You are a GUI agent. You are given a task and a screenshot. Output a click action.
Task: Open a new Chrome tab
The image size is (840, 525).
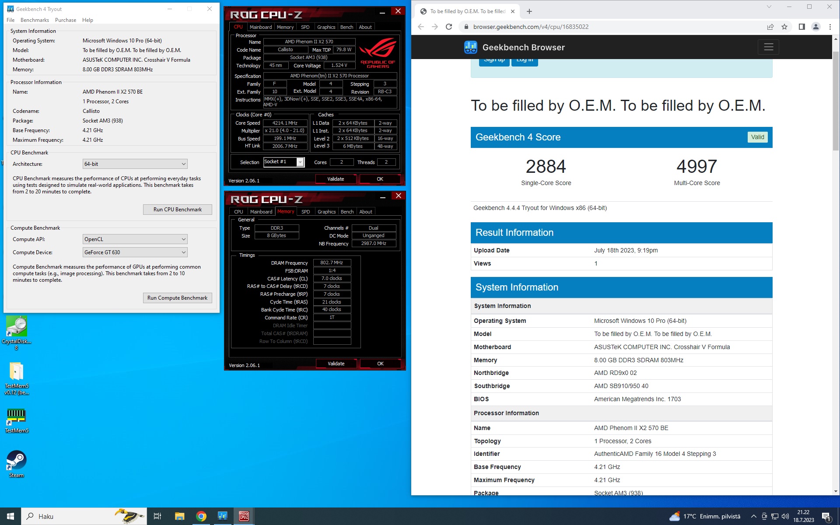529,11
